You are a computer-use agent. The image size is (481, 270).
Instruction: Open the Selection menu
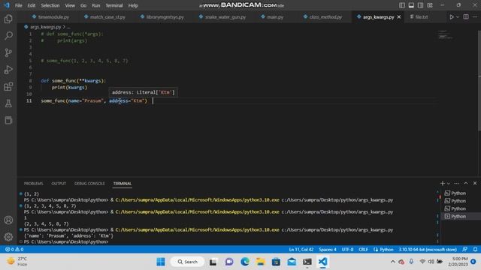coord(50,5)
